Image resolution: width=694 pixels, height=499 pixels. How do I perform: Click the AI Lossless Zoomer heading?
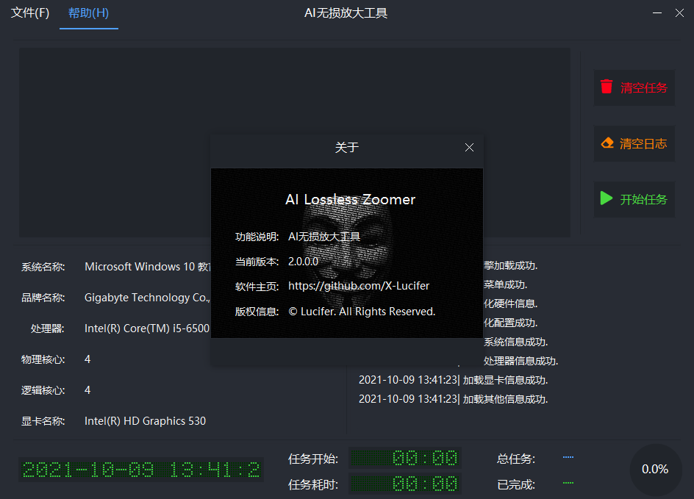pos(350,199)
